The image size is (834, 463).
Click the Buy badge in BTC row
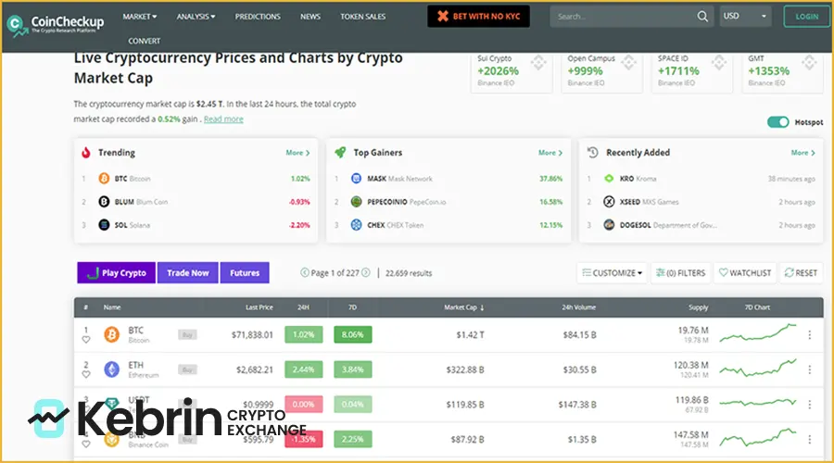(187, 335)
